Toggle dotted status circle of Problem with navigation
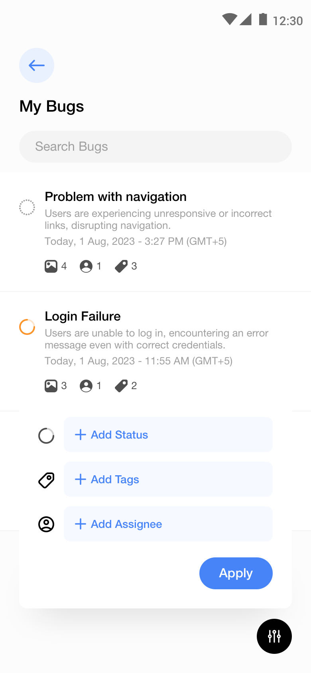 pyautogui.click(x=27, y=207)
